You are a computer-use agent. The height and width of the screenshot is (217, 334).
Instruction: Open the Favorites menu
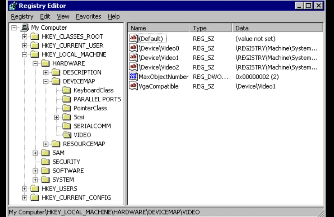tap(88, 16)
